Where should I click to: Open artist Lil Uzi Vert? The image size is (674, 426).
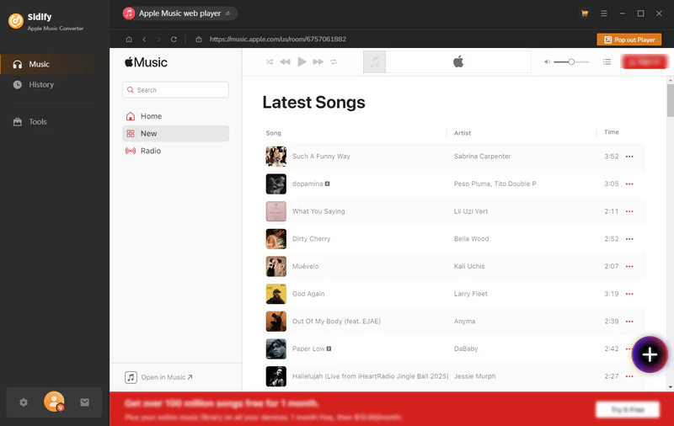471,211
